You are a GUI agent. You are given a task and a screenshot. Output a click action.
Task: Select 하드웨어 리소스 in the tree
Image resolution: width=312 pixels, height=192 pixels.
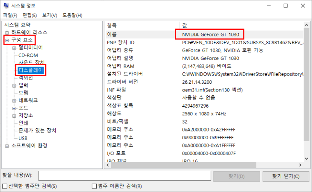(x=29, y=32)
